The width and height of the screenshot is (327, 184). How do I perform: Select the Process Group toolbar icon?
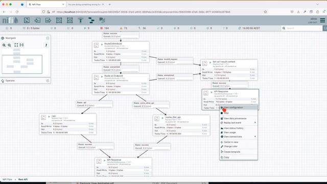(59, 20)
